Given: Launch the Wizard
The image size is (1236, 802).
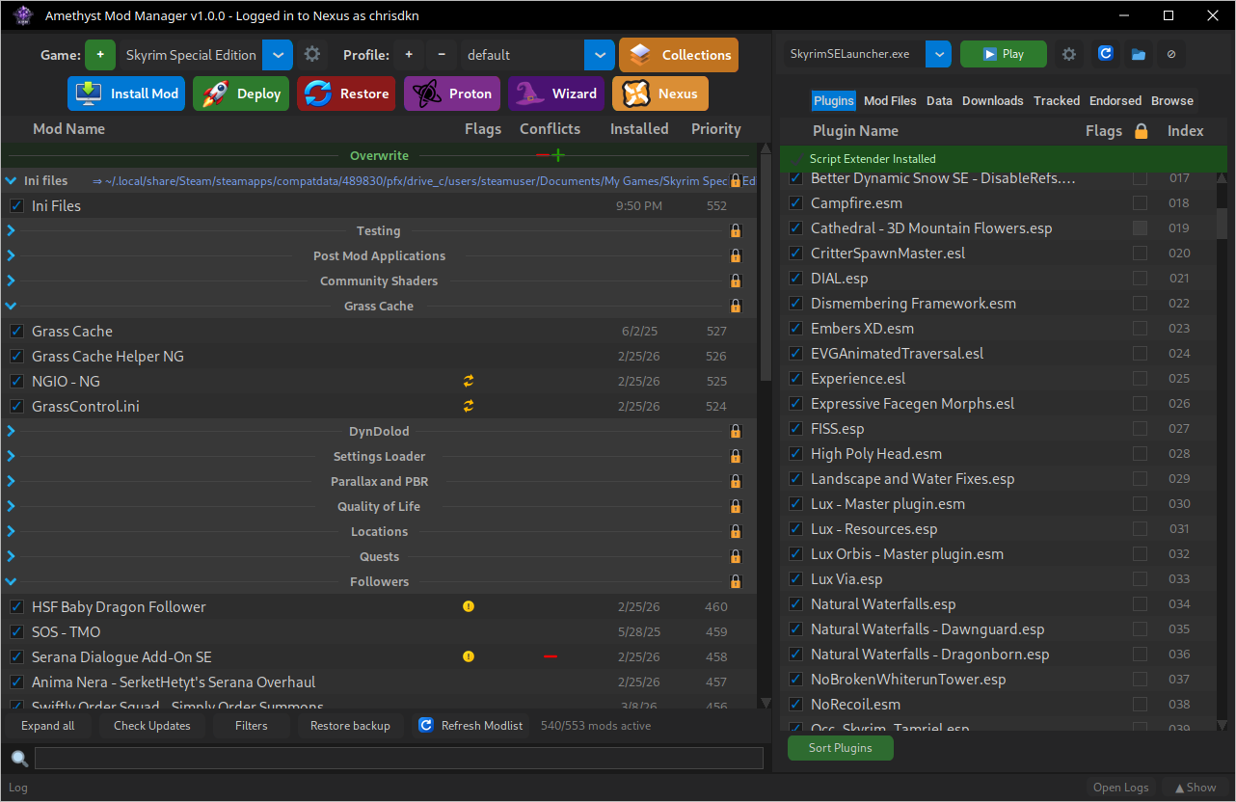Looking at the screenshot, I should 556,94.
